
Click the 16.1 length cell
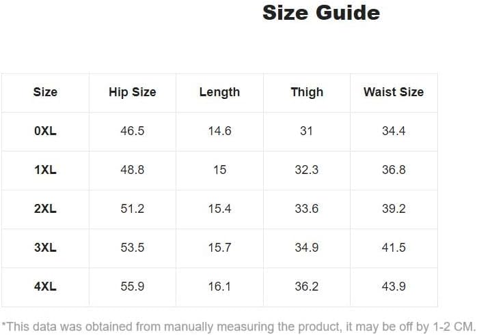pyautogui.click(x=219, y=287)
